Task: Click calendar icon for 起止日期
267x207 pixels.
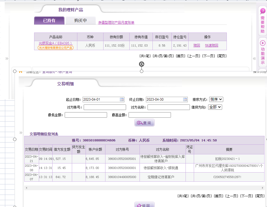Action: click(122, 100)
